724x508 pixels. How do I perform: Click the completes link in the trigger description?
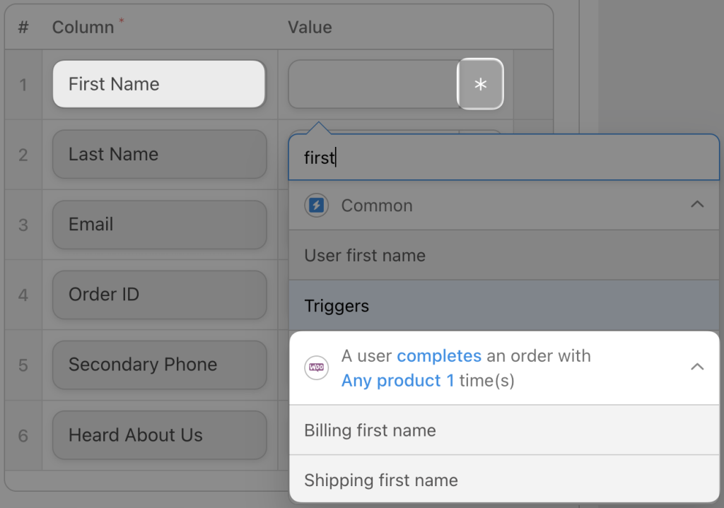[439, 355]
